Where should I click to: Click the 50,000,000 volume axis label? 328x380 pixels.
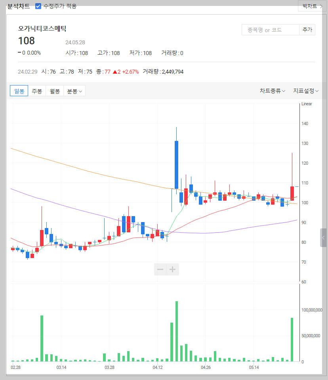point(311,336)
